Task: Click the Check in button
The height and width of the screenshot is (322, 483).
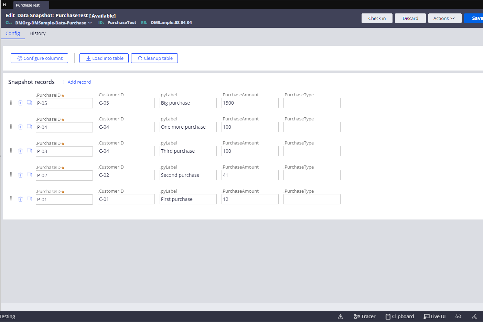Action: tap(377, 18)
